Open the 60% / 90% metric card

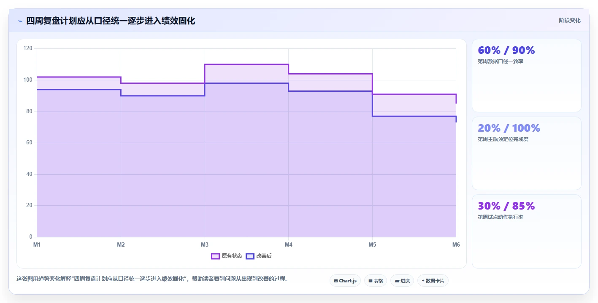click(x=527, y=76)
